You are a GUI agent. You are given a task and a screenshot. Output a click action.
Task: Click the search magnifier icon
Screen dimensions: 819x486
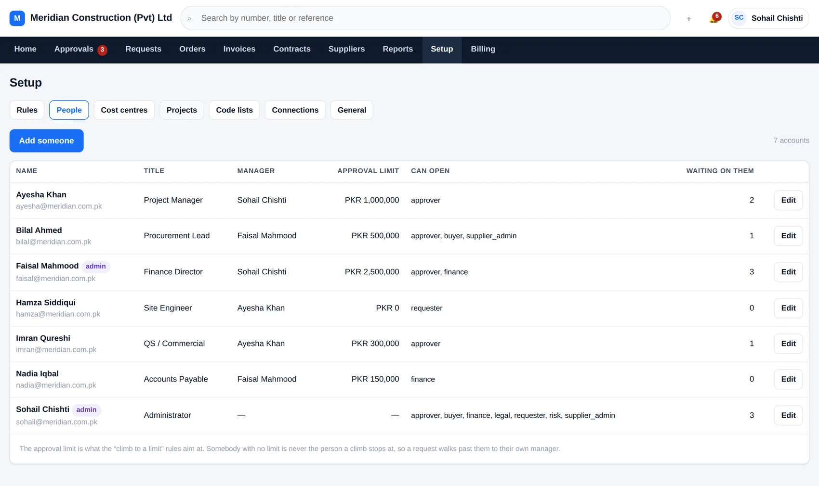point(189,19)
